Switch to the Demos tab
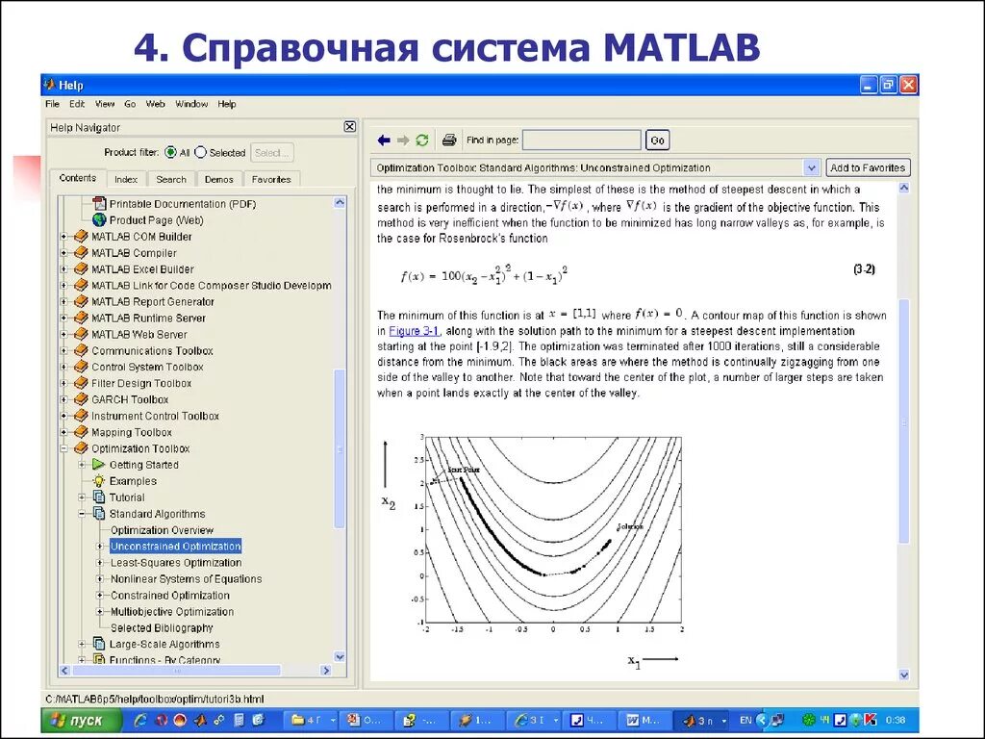This screenshot has height=739, width=985. (x=218, y=179)
